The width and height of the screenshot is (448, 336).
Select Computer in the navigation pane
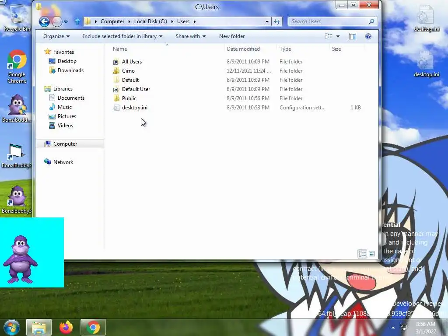[65, 143]
